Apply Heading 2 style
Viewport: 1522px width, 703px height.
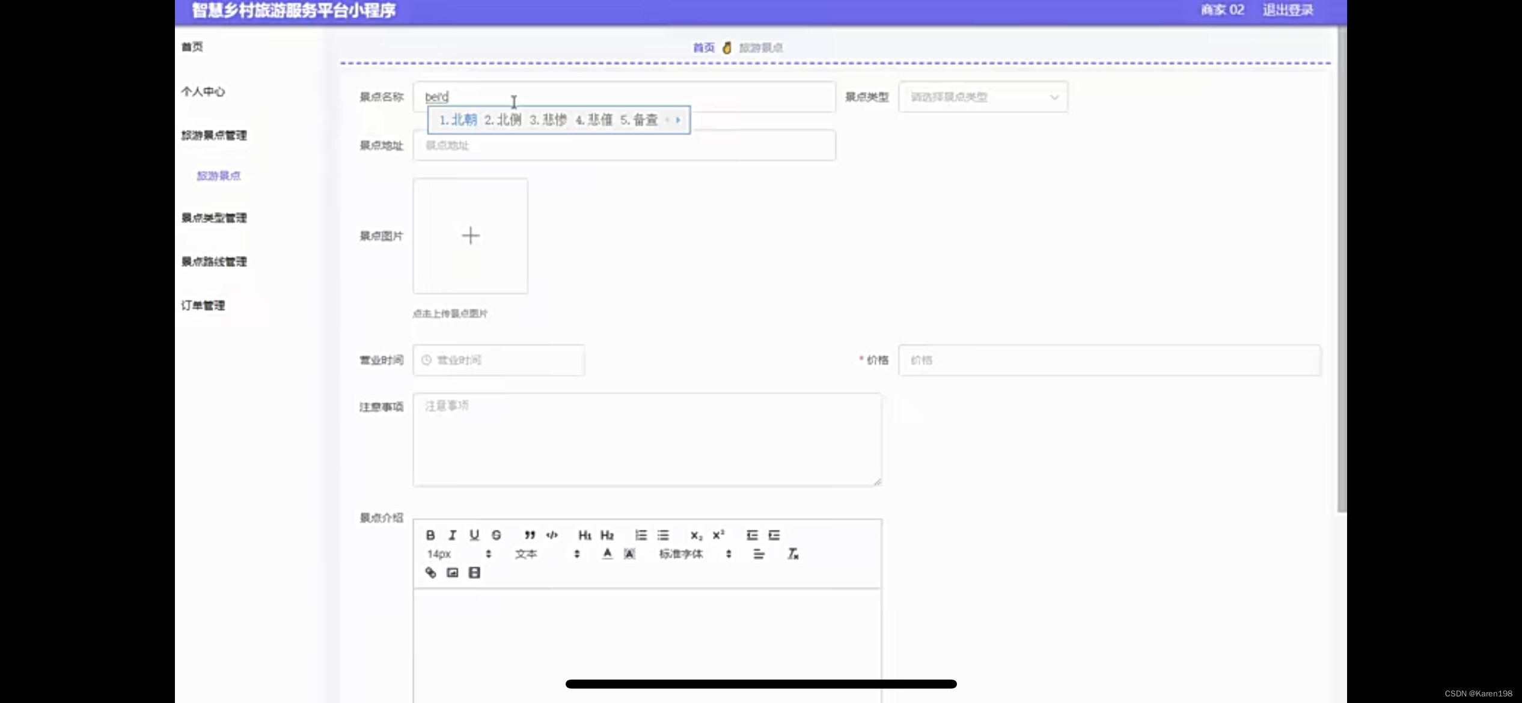pyautogui.click(x=607, y=535)
